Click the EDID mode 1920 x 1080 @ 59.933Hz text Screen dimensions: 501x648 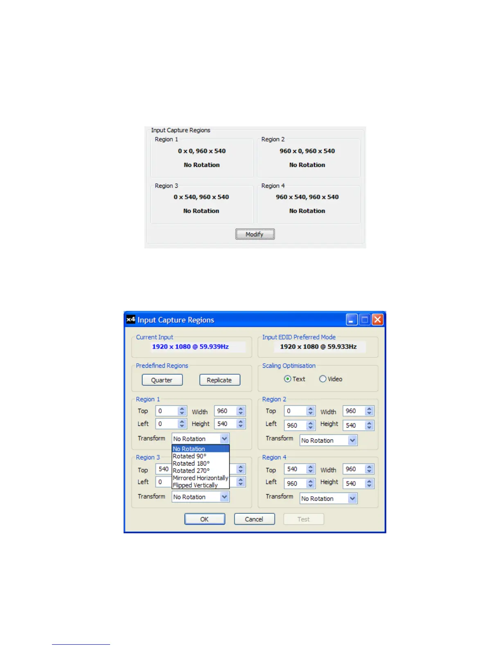318,346
